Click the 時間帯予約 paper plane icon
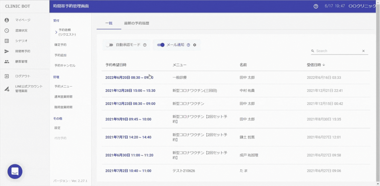The height and width of the screenshot is (186, 380). point(7,51)
